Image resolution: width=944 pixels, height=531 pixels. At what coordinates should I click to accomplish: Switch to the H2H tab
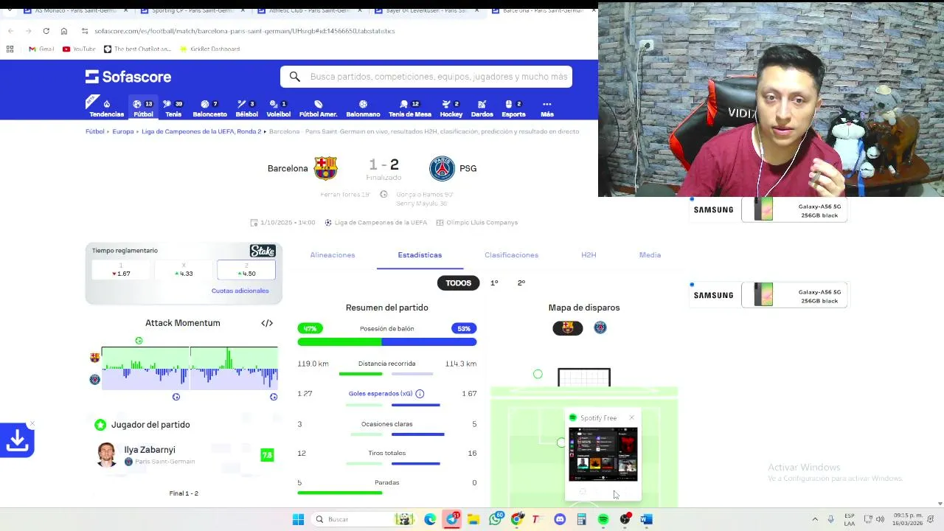pos(589,255)
